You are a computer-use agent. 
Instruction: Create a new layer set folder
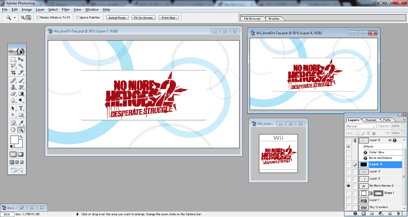(372, 213)
